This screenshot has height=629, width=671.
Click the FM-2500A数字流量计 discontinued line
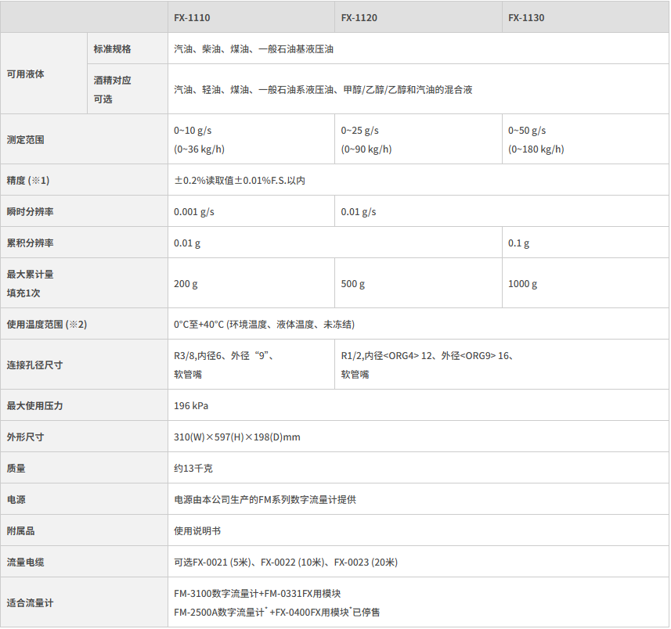276,612
